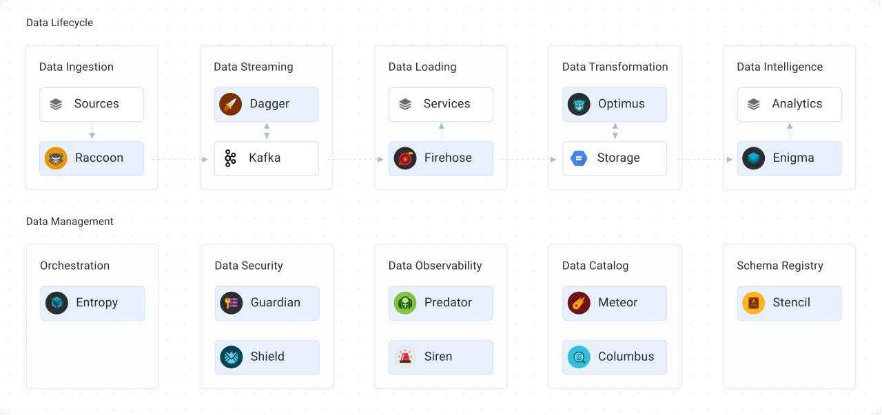Select the Data Catalog group heading
Image resolution: width=882 pixels, height=415 pixels.
(595, 266)
